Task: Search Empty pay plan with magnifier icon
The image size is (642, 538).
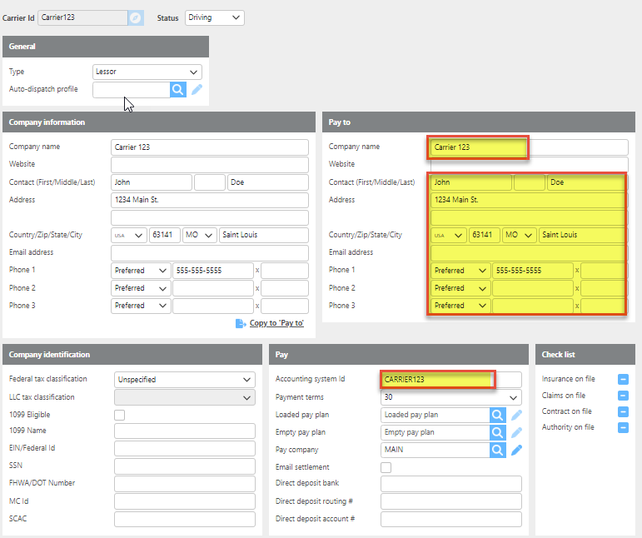Action: coord(497,432)
